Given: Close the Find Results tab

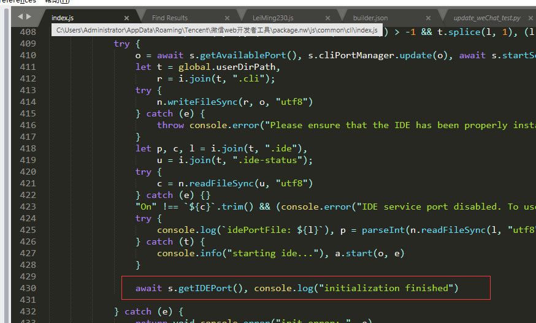Looking at the screenshot, I should (228, 18).
